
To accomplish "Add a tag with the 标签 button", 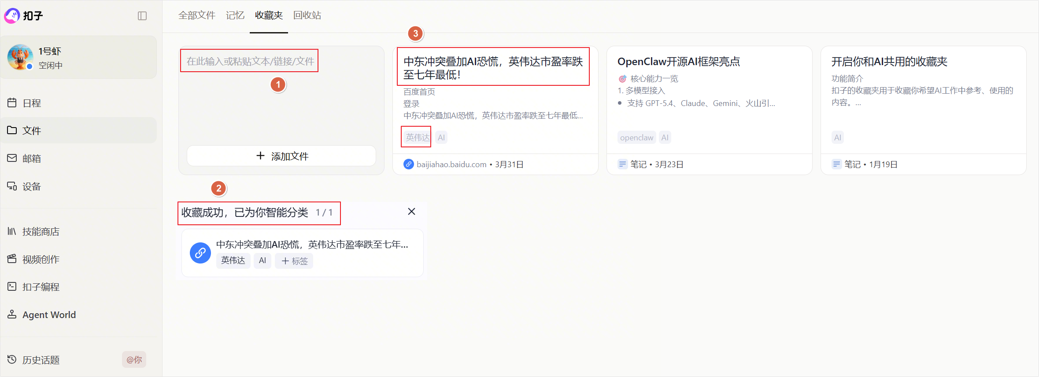I will (294, 260).
